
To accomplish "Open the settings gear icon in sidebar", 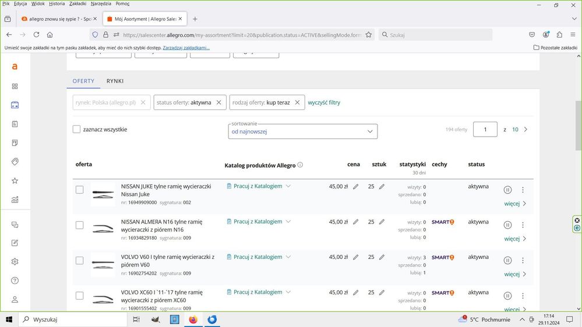I will [15, 262].
